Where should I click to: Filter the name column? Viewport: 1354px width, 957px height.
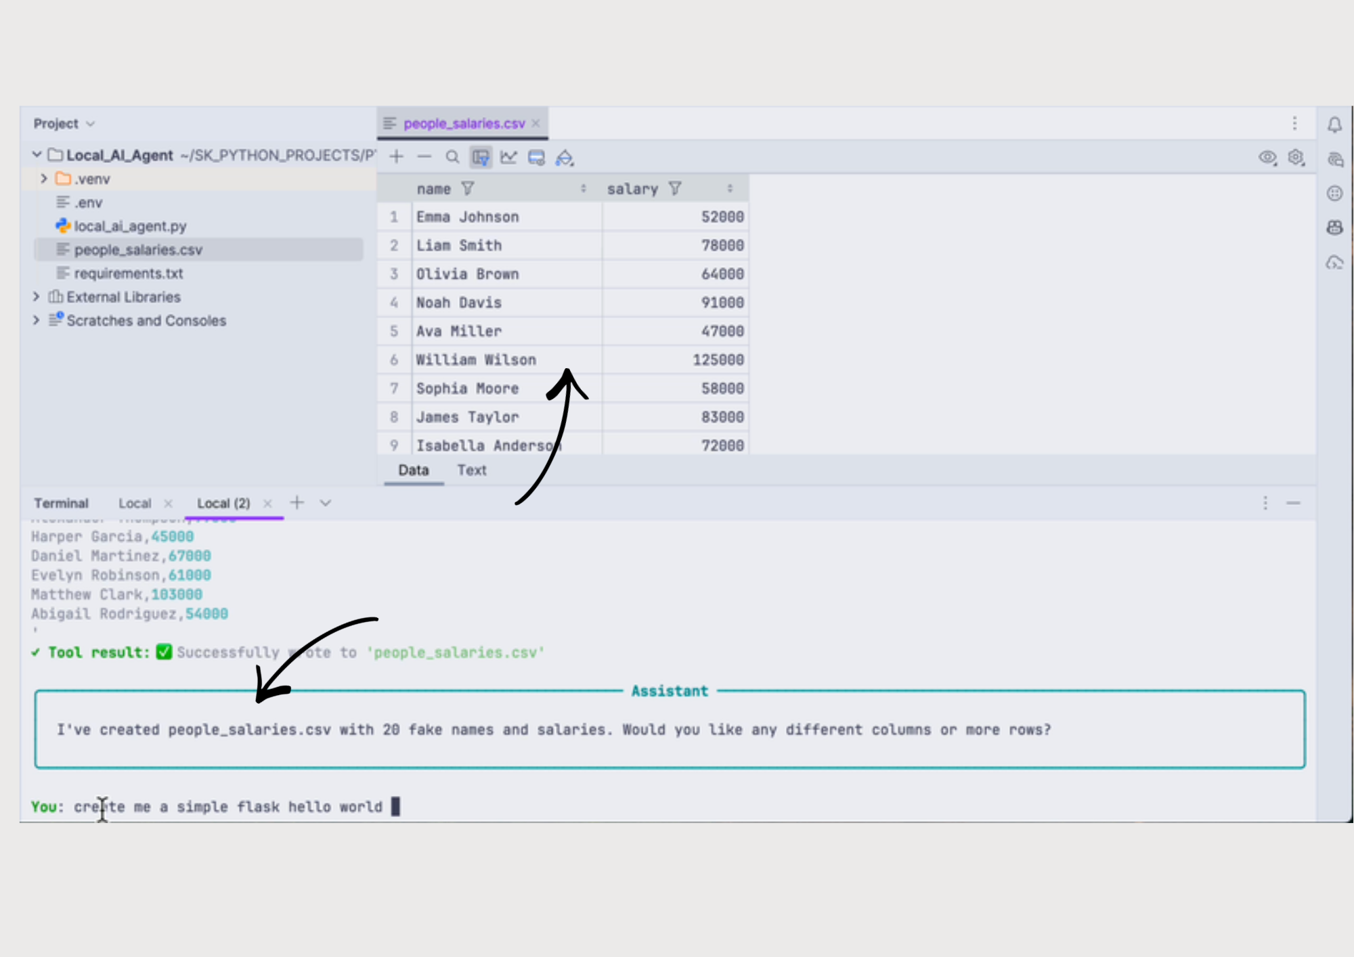tap(468, 188)
